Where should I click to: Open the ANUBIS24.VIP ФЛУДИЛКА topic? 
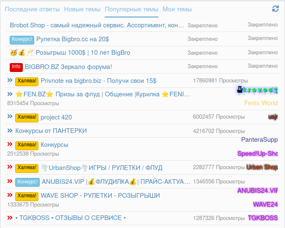(x=116, y=182)
